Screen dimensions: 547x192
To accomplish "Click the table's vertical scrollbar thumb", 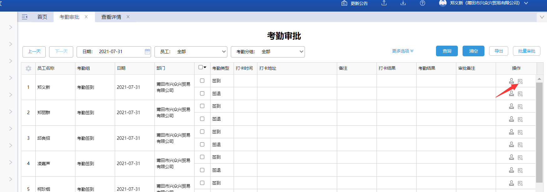I will 539,132.
